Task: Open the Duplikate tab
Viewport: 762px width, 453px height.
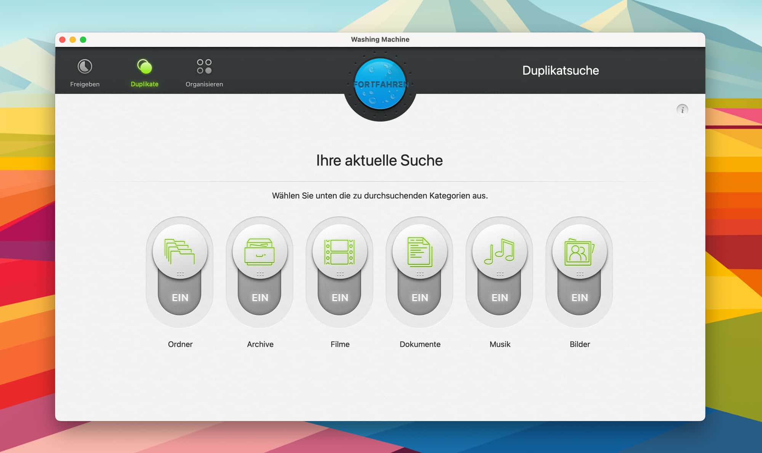Action: click(x=144, y=72)
